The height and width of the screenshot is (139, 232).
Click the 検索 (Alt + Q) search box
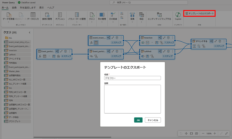coord(149,2)
